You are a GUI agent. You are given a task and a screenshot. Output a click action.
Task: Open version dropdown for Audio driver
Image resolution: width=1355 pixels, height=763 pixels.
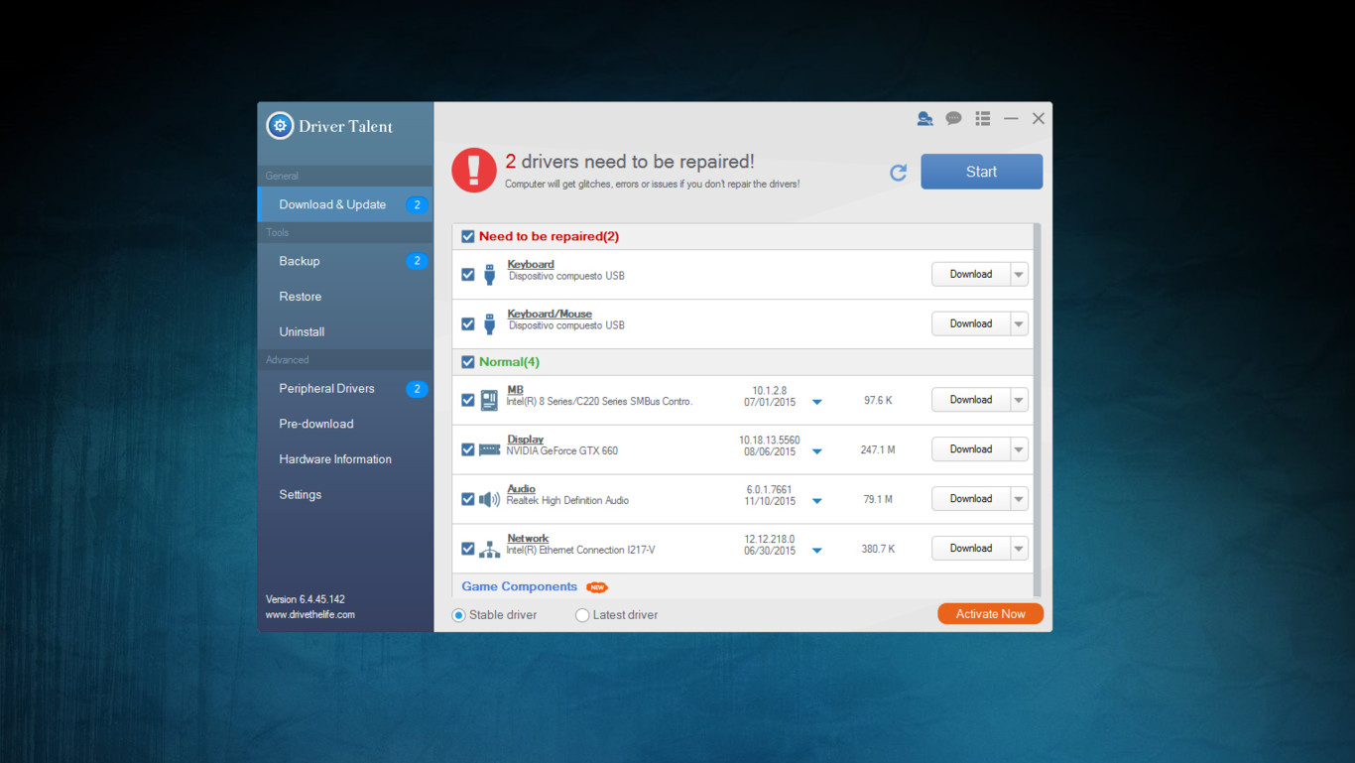(817, 501)
